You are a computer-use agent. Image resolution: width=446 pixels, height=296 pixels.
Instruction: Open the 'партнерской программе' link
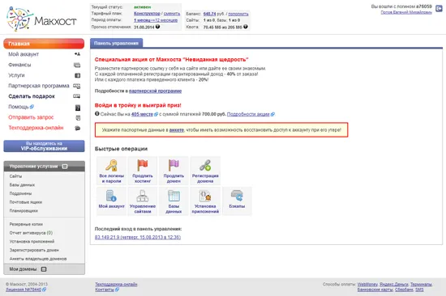(156, 91)
